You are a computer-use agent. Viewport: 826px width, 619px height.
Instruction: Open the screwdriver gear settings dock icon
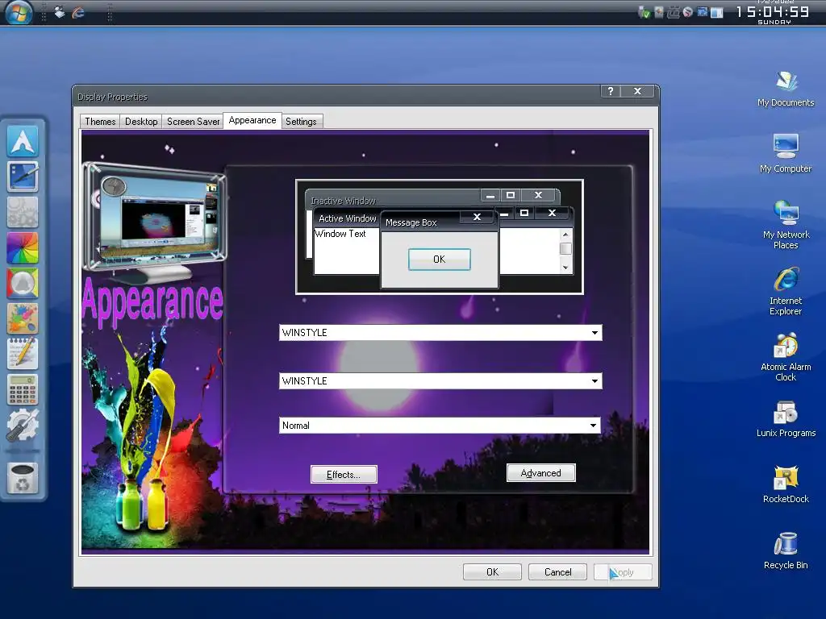point(22,425)
